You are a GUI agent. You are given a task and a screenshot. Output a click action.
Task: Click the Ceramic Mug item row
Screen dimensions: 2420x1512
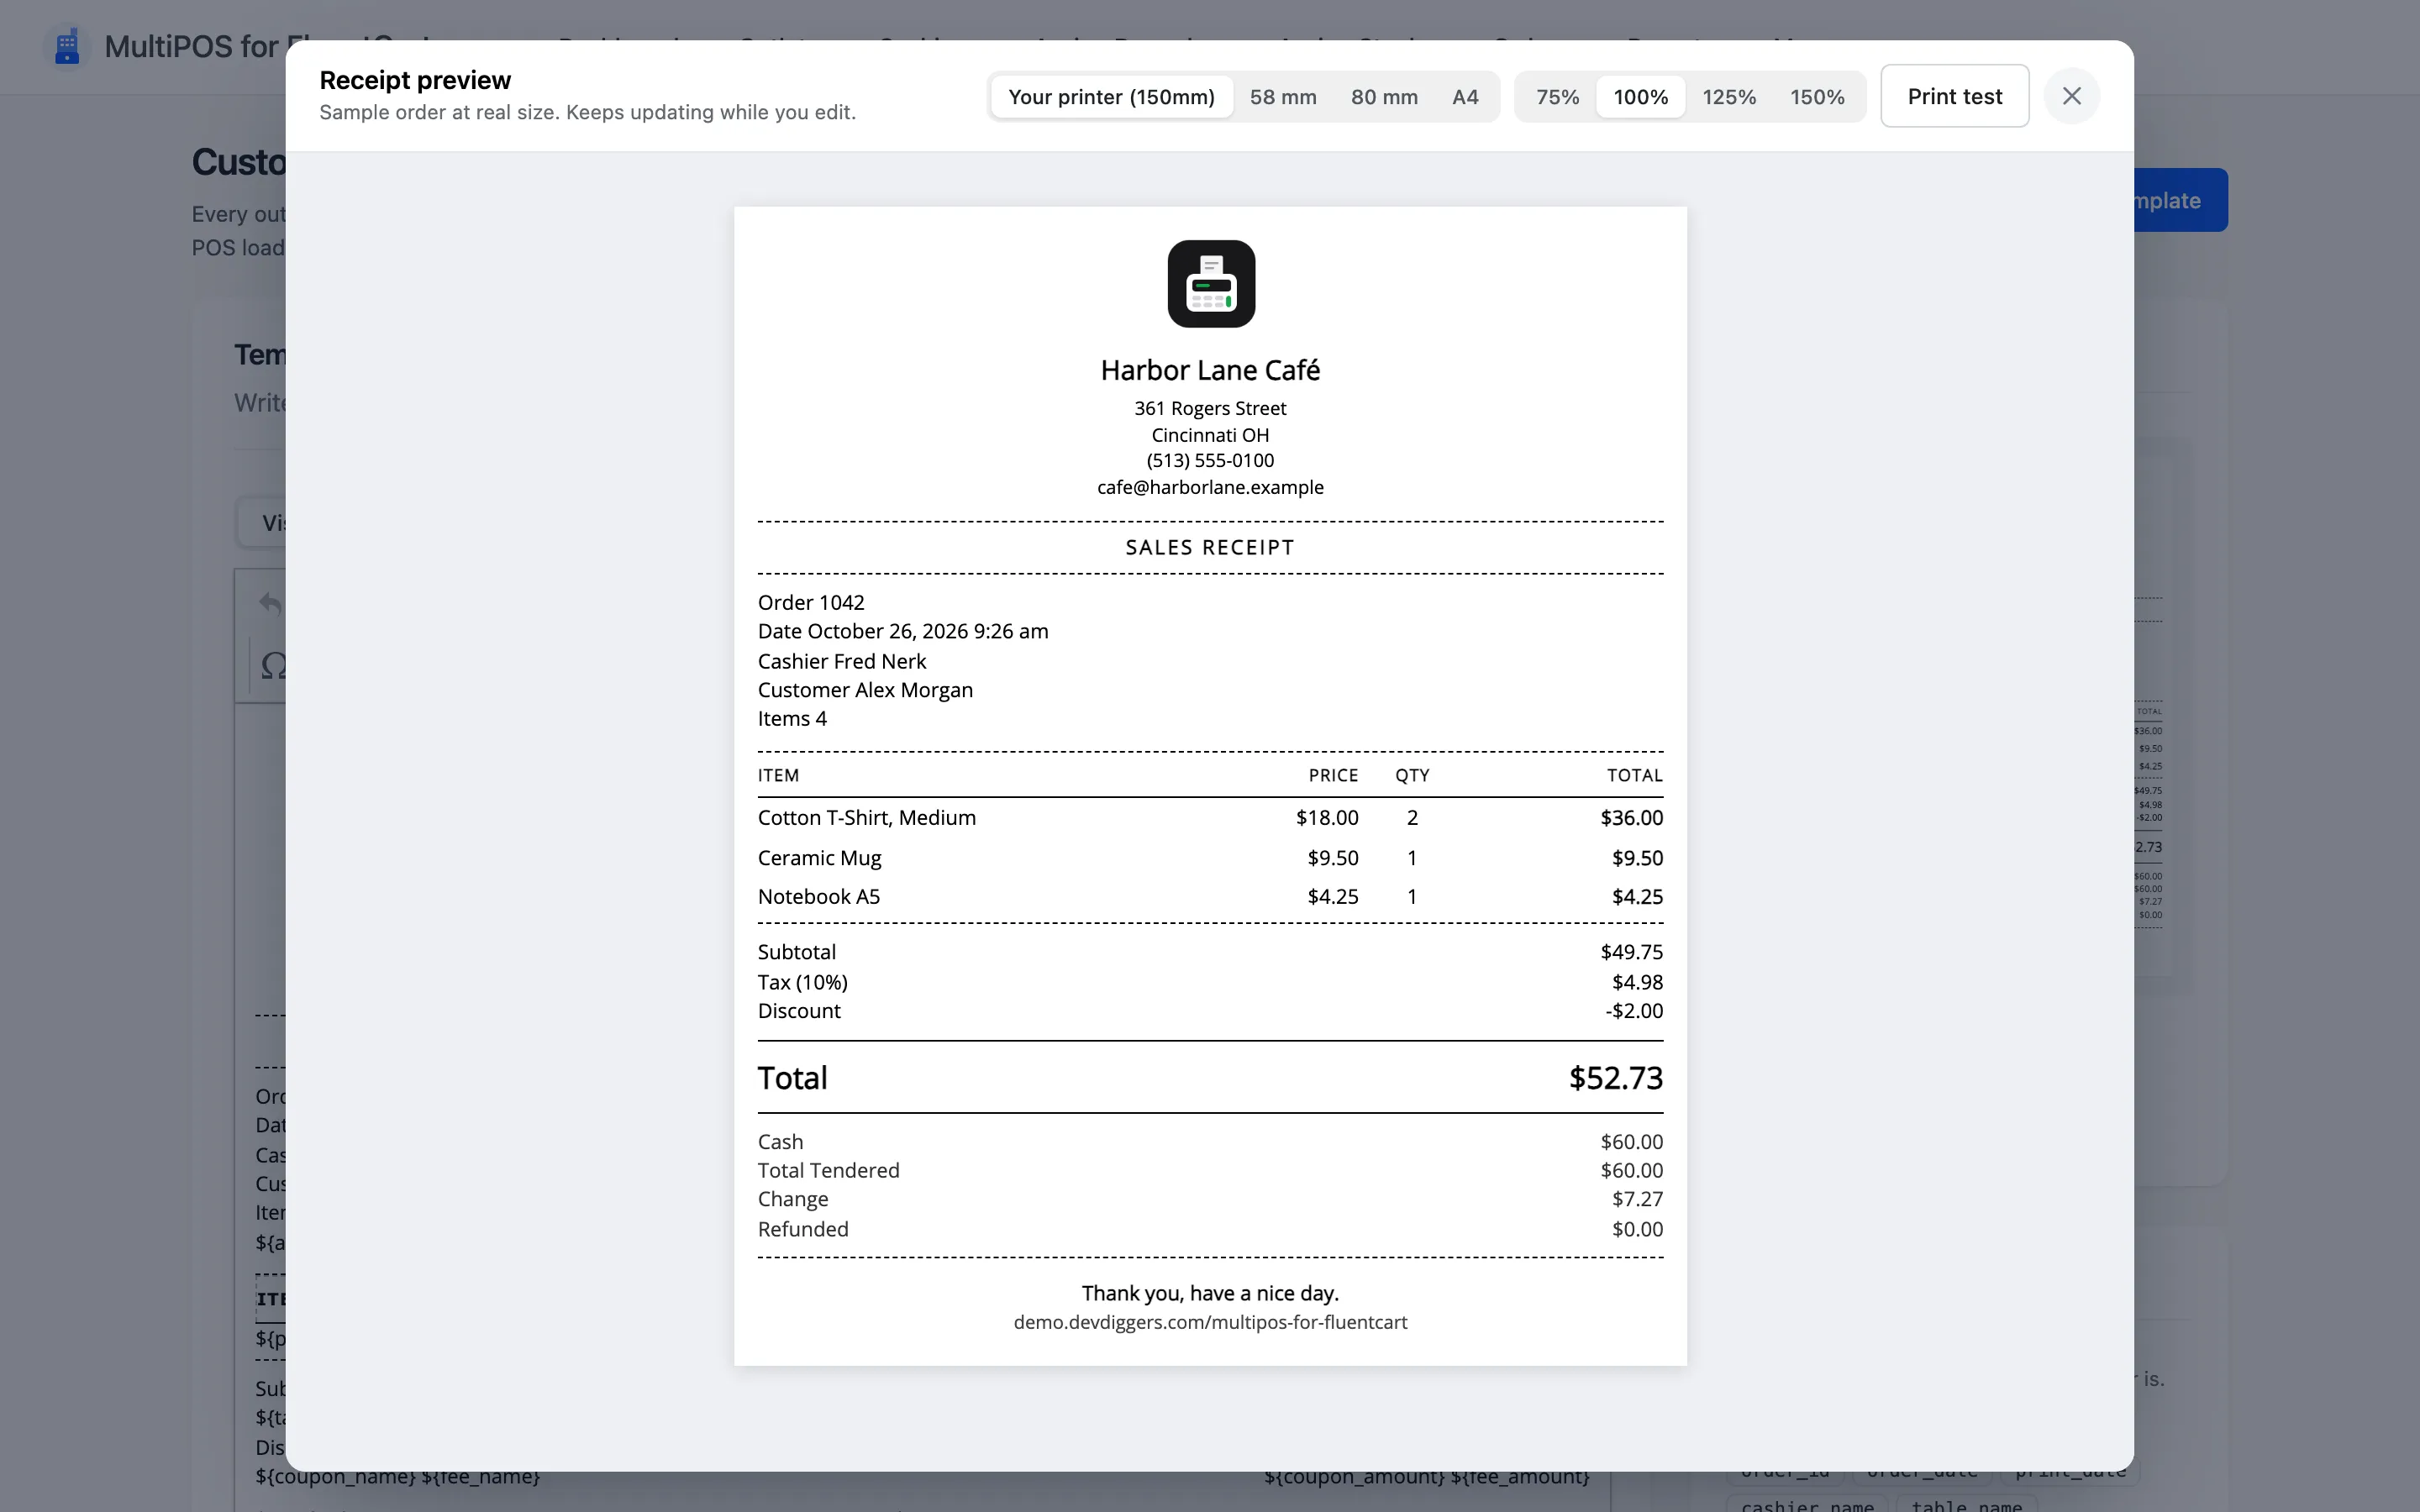click(x=1210, y=858)
